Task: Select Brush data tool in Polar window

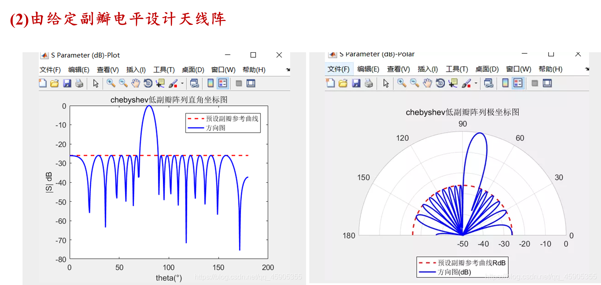Action: click(x=466, y=83)
